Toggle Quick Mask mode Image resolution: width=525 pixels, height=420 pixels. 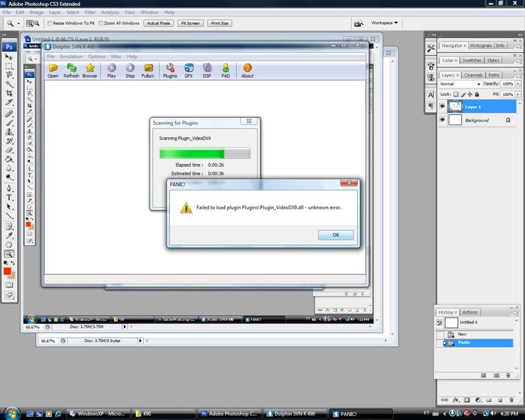(9, 285)
